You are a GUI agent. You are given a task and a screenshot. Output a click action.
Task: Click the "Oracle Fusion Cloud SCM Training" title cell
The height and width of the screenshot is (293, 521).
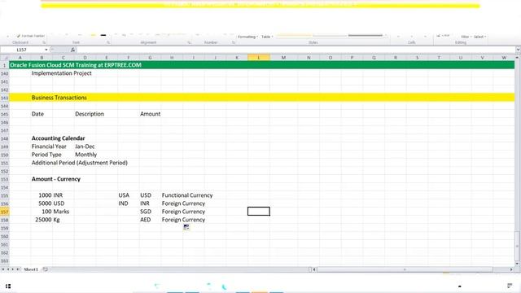pos(76,65)
